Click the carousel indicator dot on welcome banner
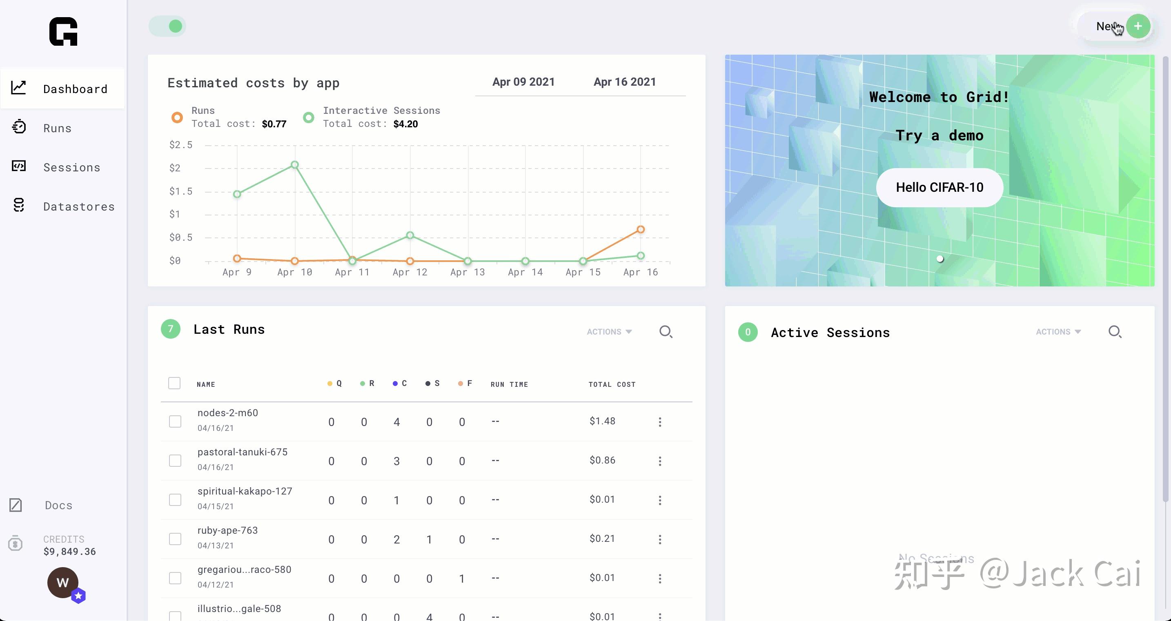The width and height of the screenshot is (1171, 621). (x=939, y=259)
